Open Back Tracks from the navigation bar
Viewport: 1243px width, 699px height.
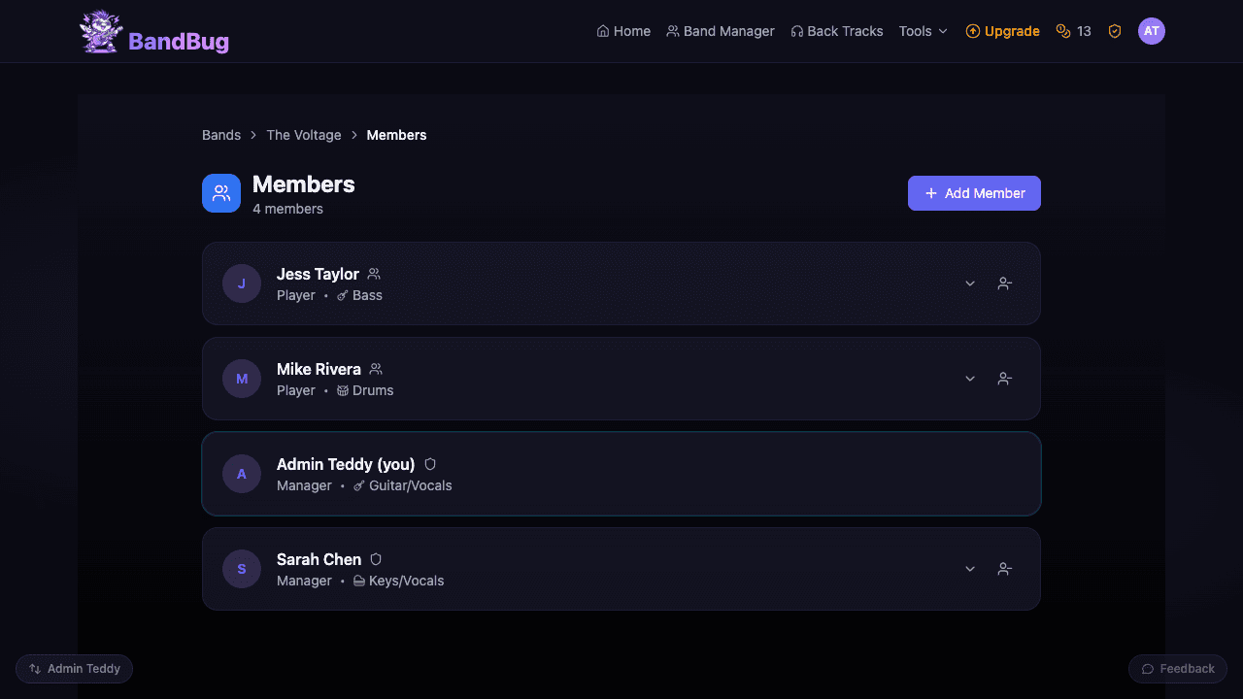pyautogui.click(x=836, y=30)
